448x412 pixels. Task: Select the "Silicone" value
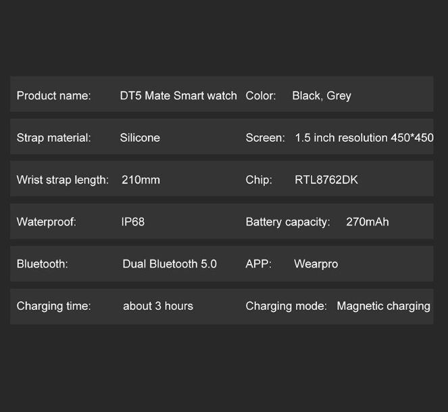(140, 138)
